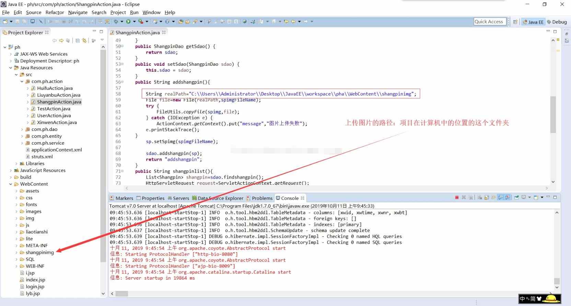Click the green Run toolbar icon
This screenshot has width=571, height=306.
[128, 21]
